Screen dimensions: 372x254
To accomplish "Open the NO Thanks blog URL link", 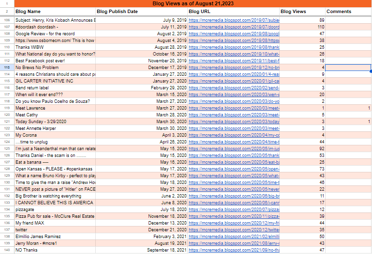I will pos(234,250).
